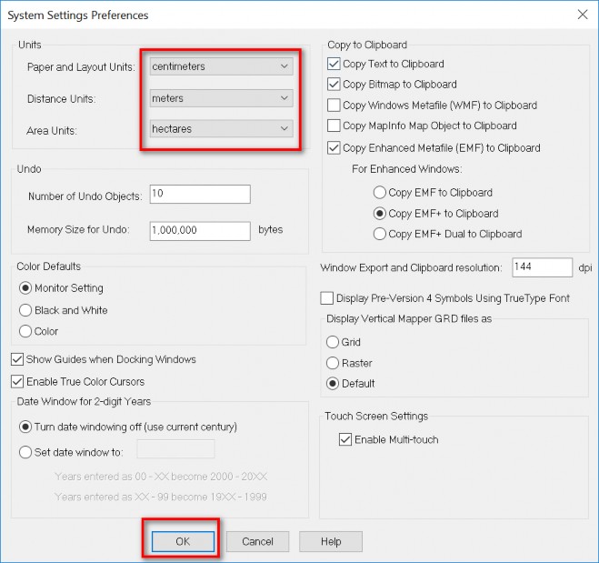Open the Paper and Layout Units dropdown
This screenshot has height=563, width=599.
click(221, 66)
